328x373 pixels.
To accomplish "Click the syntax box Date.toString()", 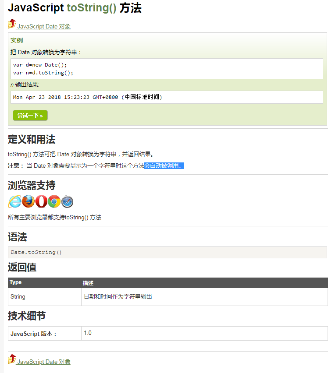I will [x=167, y=252].
